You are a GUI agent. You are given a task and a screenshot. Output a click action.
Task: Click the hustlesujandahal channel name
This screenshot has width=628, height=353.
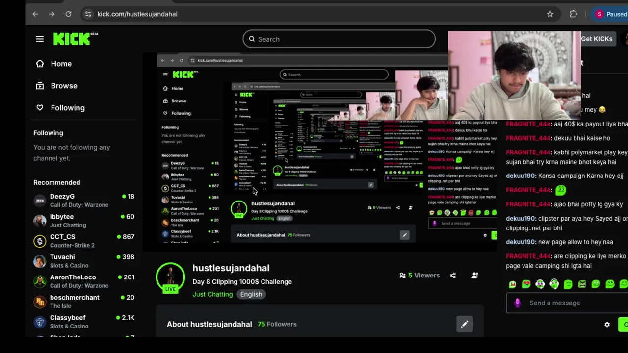(231, 268)
